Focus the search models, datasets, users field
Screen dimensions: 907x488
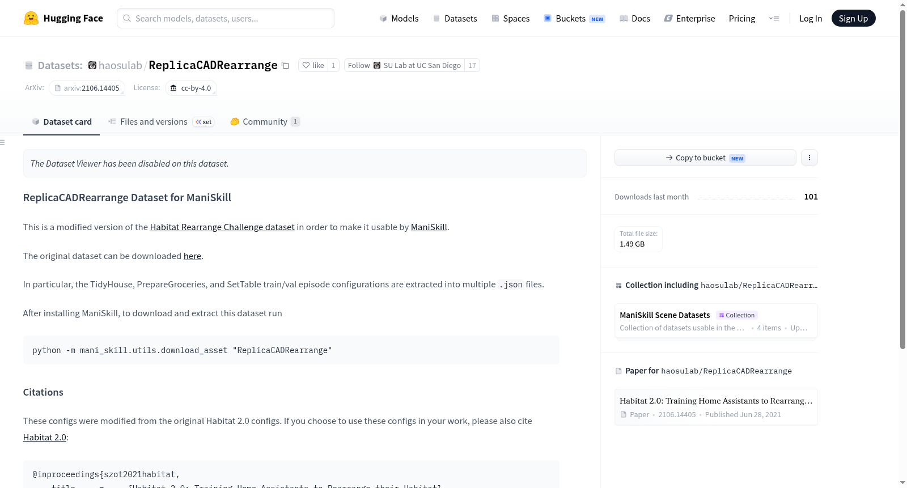226,18
